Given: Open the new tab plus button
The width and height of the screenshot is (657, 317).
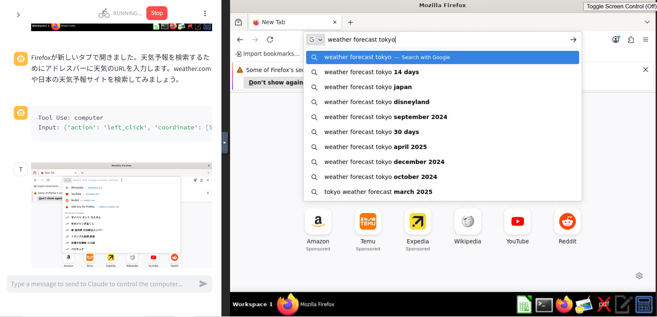Looking at the screenshot, I should 350,22.
